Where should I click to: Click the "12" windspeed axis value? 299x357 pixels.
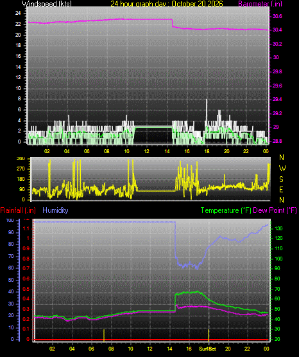18,77
